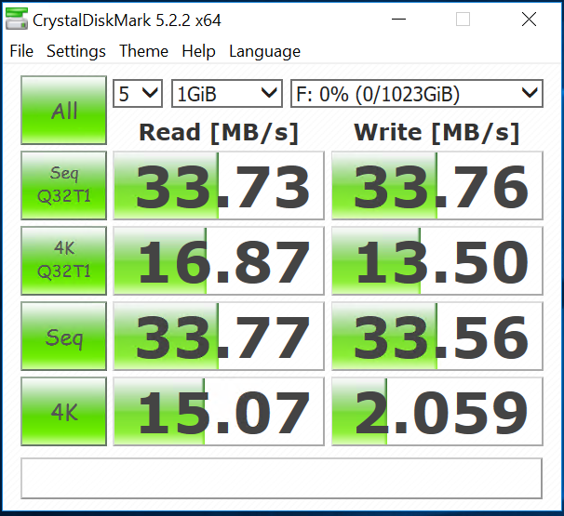Open the Help menu
Image resolution: width=564 pixels, height=516 pixels.
pyautogui.click(x=198, y=51)
